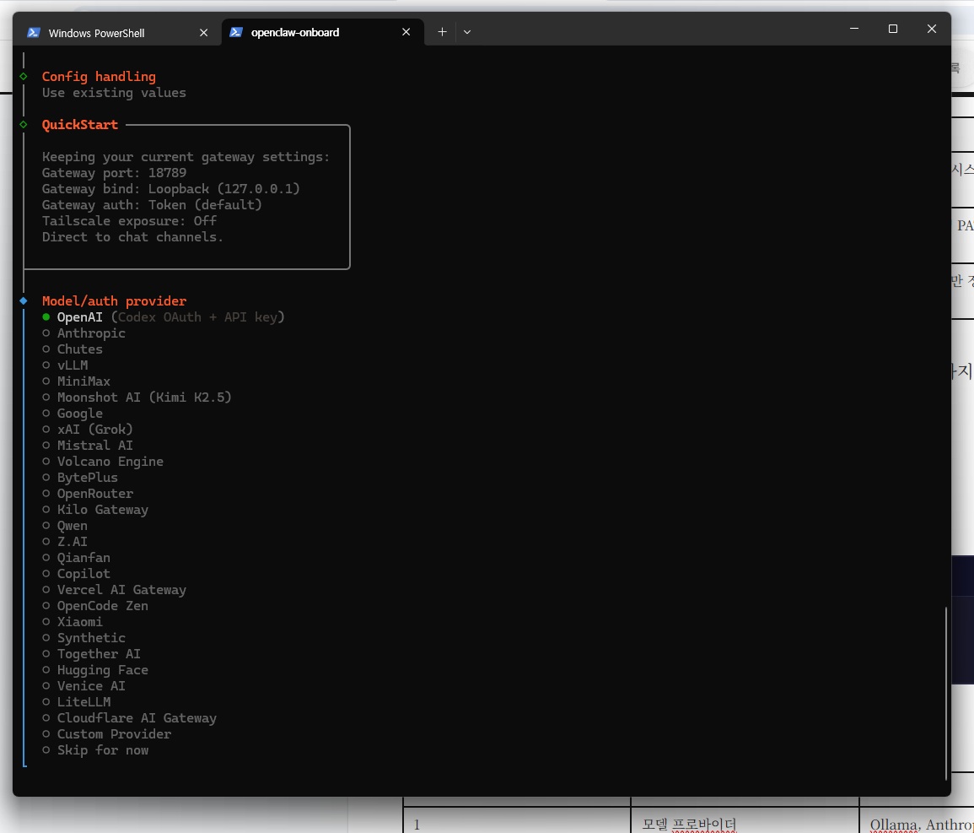Open the new tab profile dropdown

467,32
